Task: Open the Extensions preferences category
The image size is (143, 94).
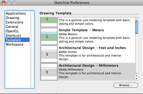Action: pyautogui.click(x=15, y=22)
